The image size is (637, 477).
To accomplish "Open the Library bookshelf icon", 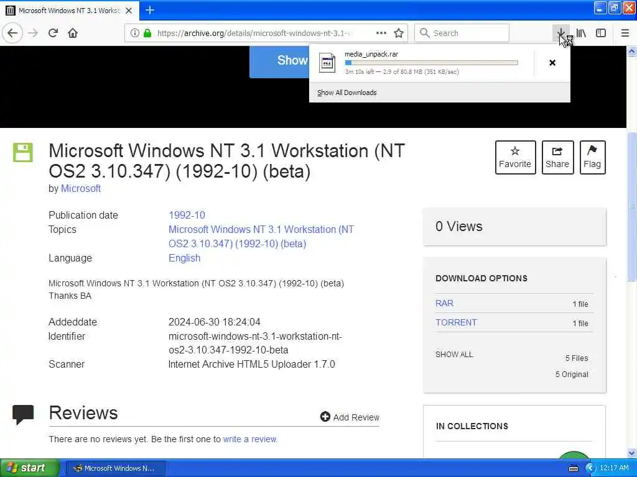I will (581, 33).
